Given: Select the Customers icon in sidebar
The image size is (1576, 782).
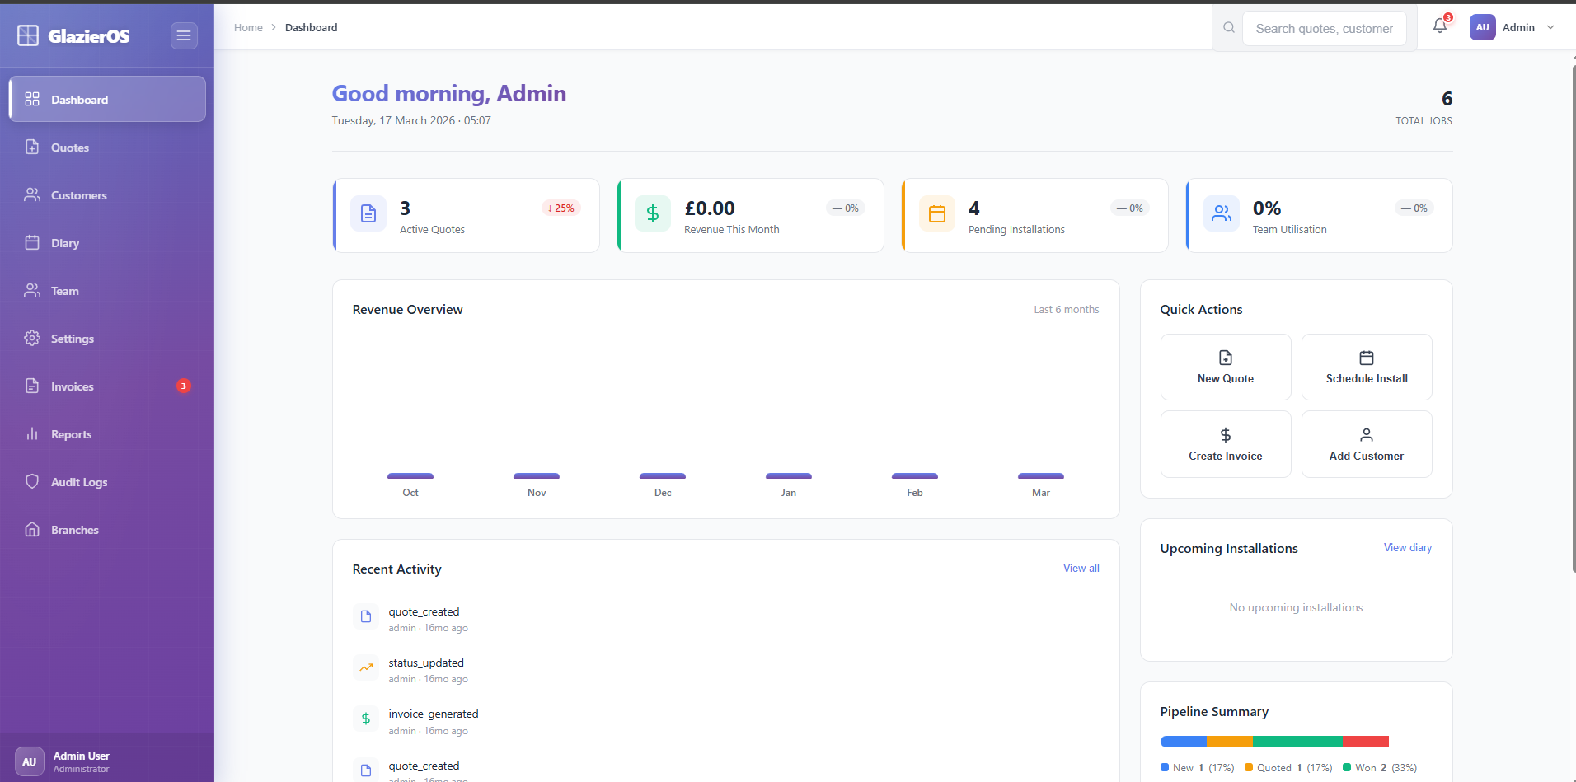Looking at the screenshot, I should [31, 194].
